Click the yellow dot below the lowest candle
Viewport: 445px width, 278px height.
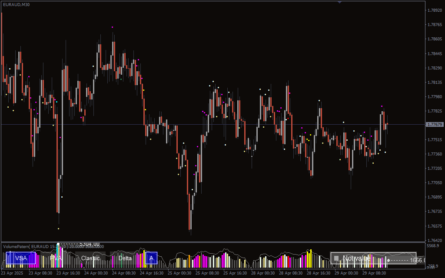coord(59,228)
